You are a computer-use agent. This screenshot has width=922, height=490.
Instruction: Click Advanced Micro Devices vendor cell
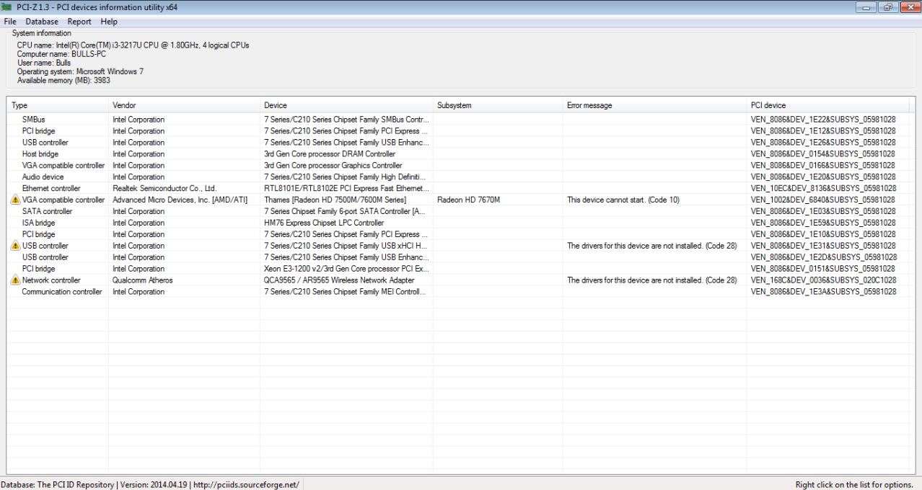(x=180, y=200)
